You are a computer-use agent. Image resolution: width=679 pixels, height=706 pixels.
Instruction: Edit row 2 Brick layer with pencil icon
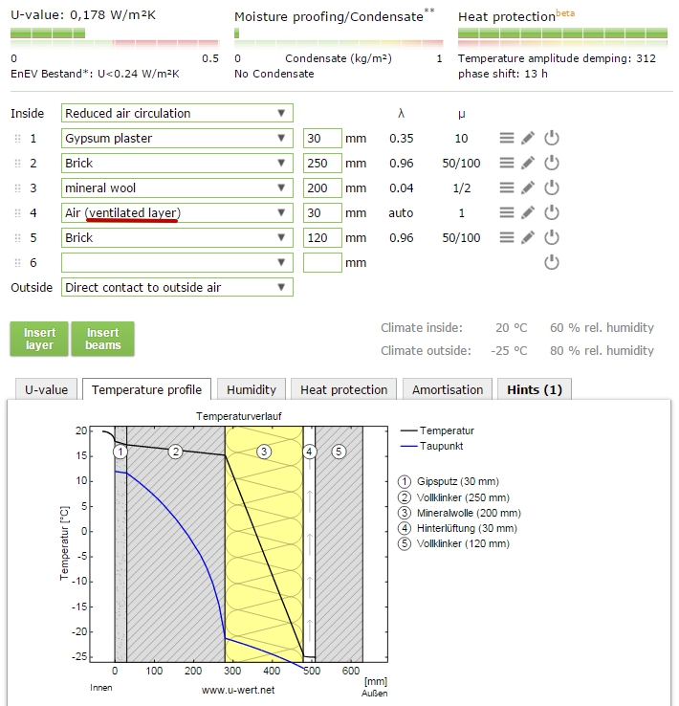(x=528, y=163)
